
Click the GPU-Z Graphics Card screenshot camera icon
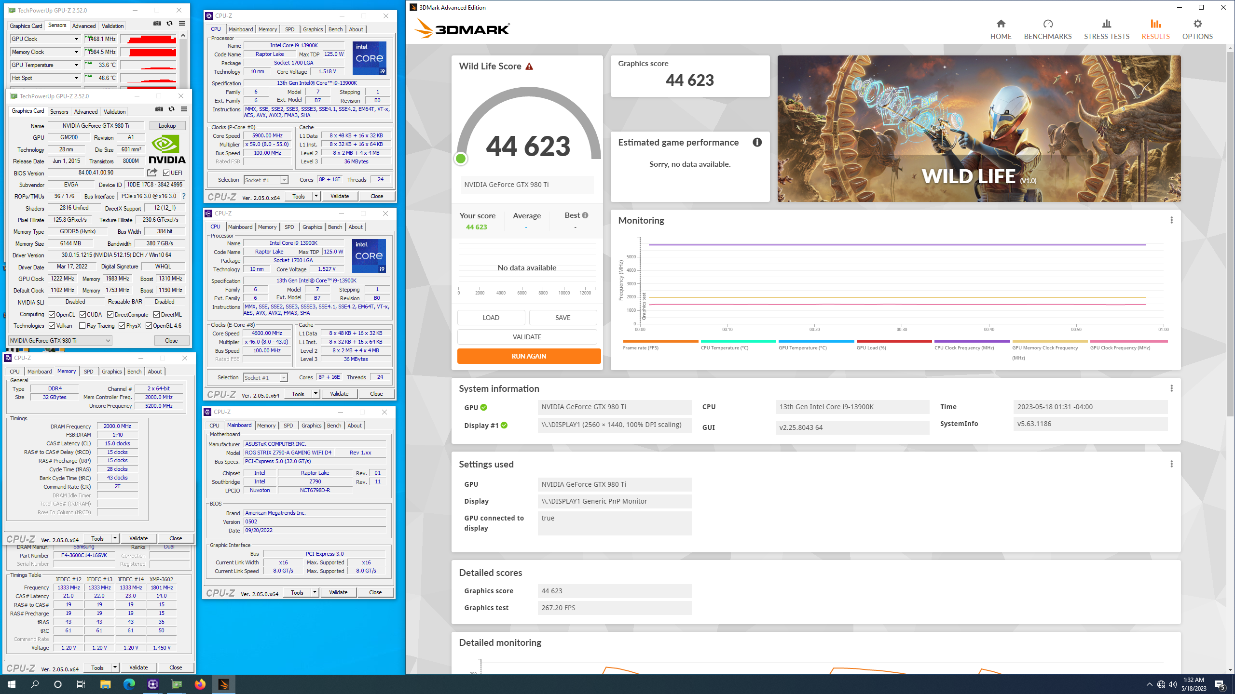[159, 109]
